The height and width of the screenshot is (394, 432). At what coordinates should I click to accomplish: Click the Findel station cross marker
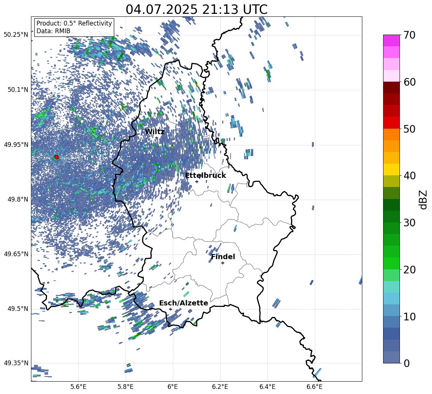pos(223,263)
